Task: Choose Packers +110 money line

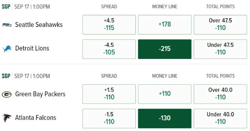Action: pyautogui.click(x=165, y=94)
